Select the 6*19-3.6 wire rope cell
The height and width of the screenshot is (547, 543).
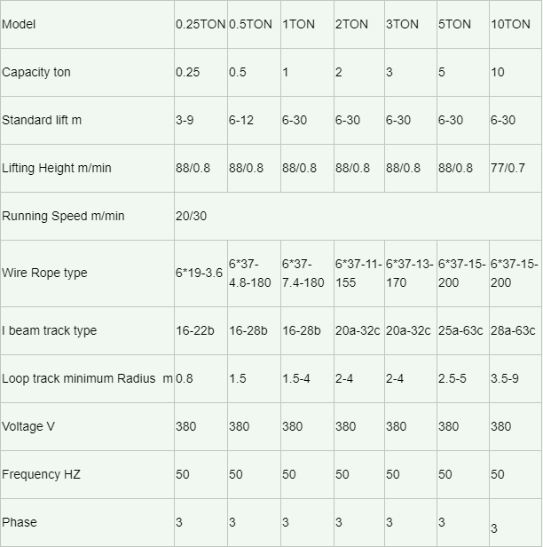click(x=201, y=273)
